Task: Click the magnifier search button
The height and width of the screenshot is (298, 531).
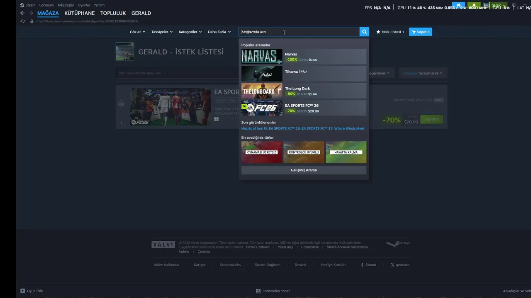Action: (x=364, y=32)
